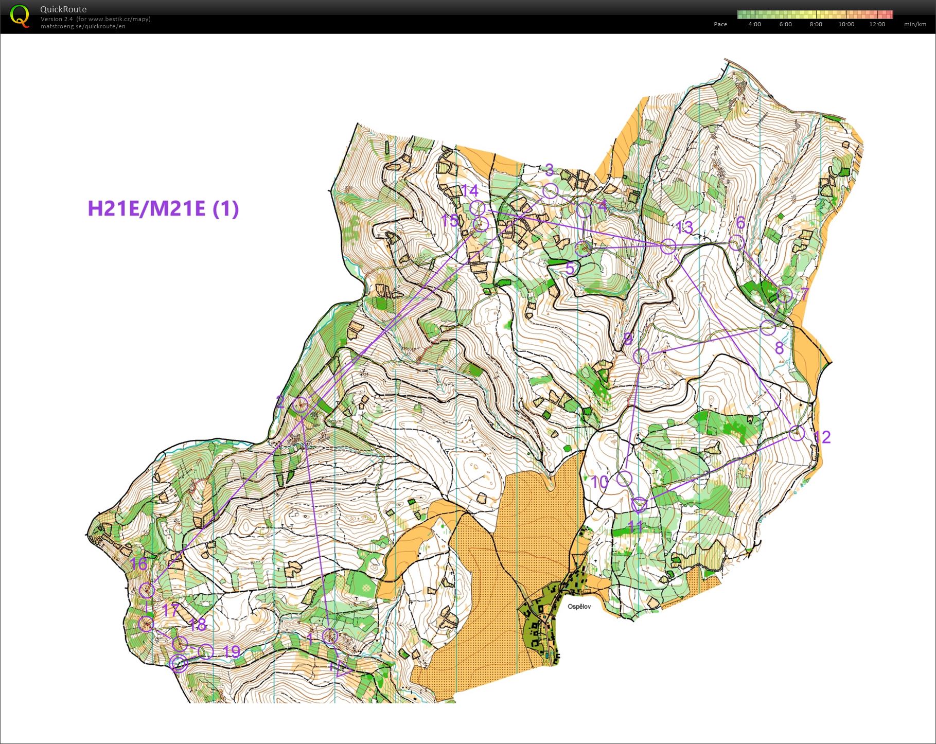Image resolution: width=936 pixels, height=744 pixels.
Task: Click control circle 13 on the map
Action: coord(668,246)
